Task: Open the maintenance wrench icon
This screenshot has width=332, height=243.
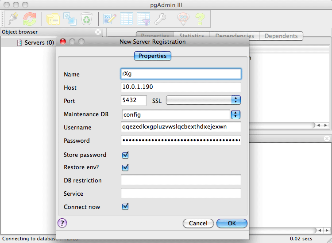Action: (x=160, y=19)
